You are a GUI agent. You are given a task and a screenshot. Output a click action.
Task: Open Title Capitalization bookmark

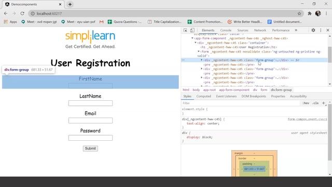[x=165, y=22]
